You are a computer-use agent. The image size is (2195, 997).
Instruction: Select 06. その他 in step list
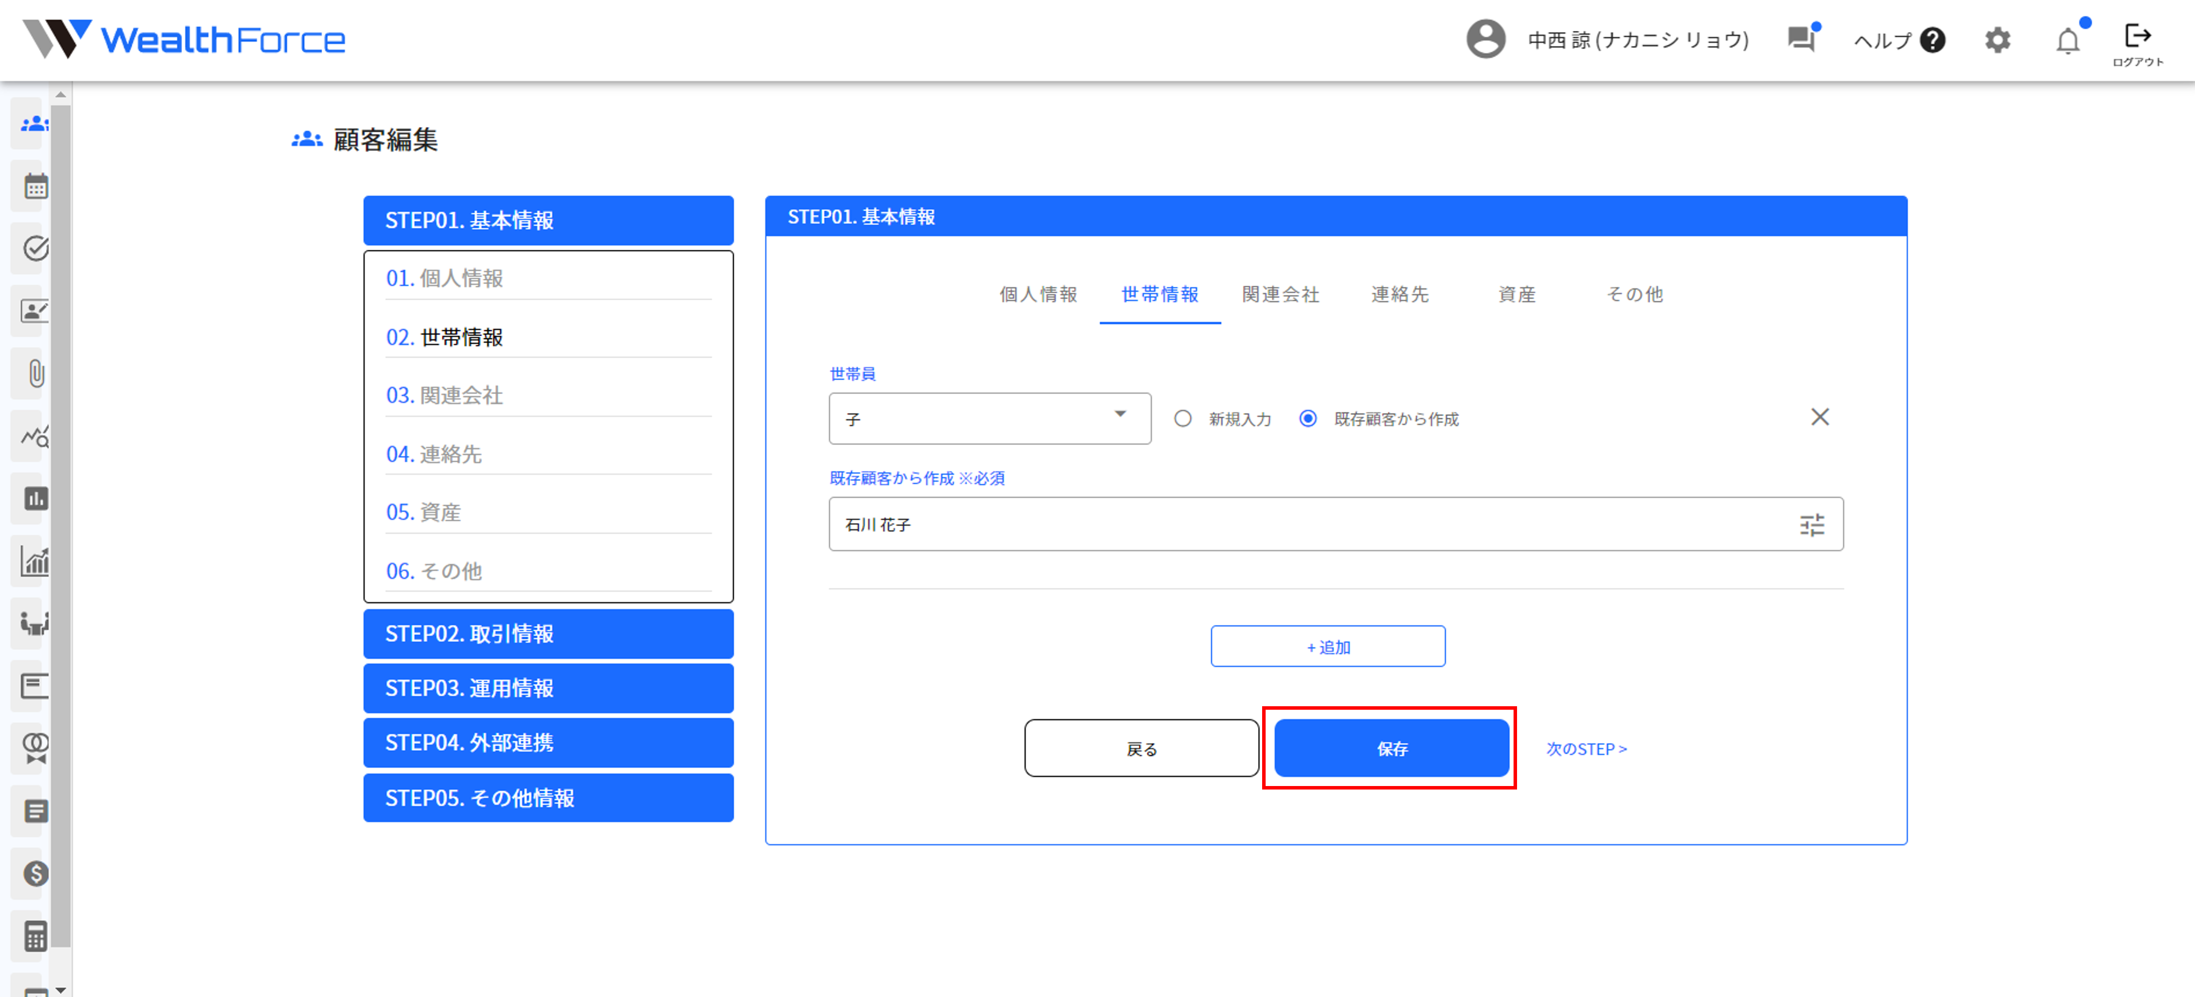pos(548,571)
